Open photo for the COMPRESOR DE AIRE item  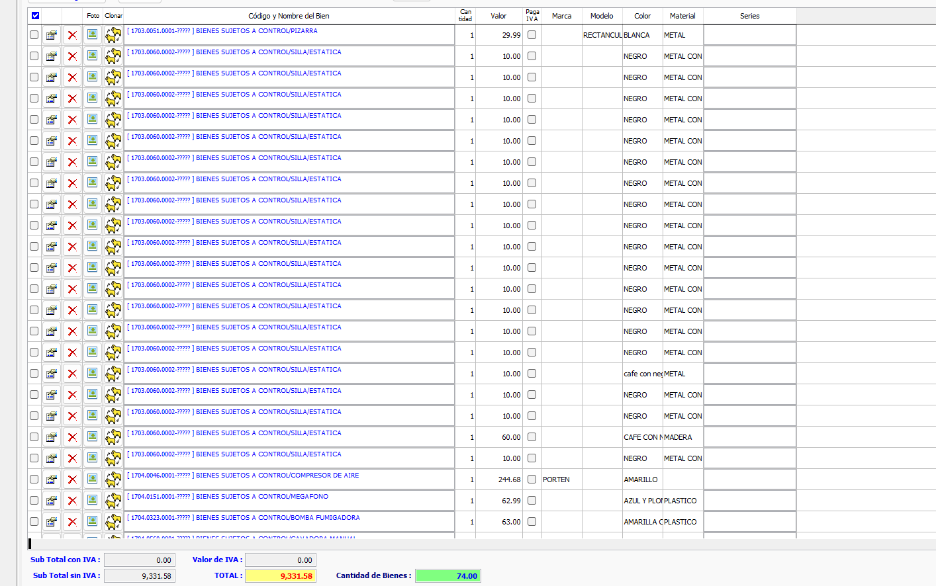coord(93,480)
